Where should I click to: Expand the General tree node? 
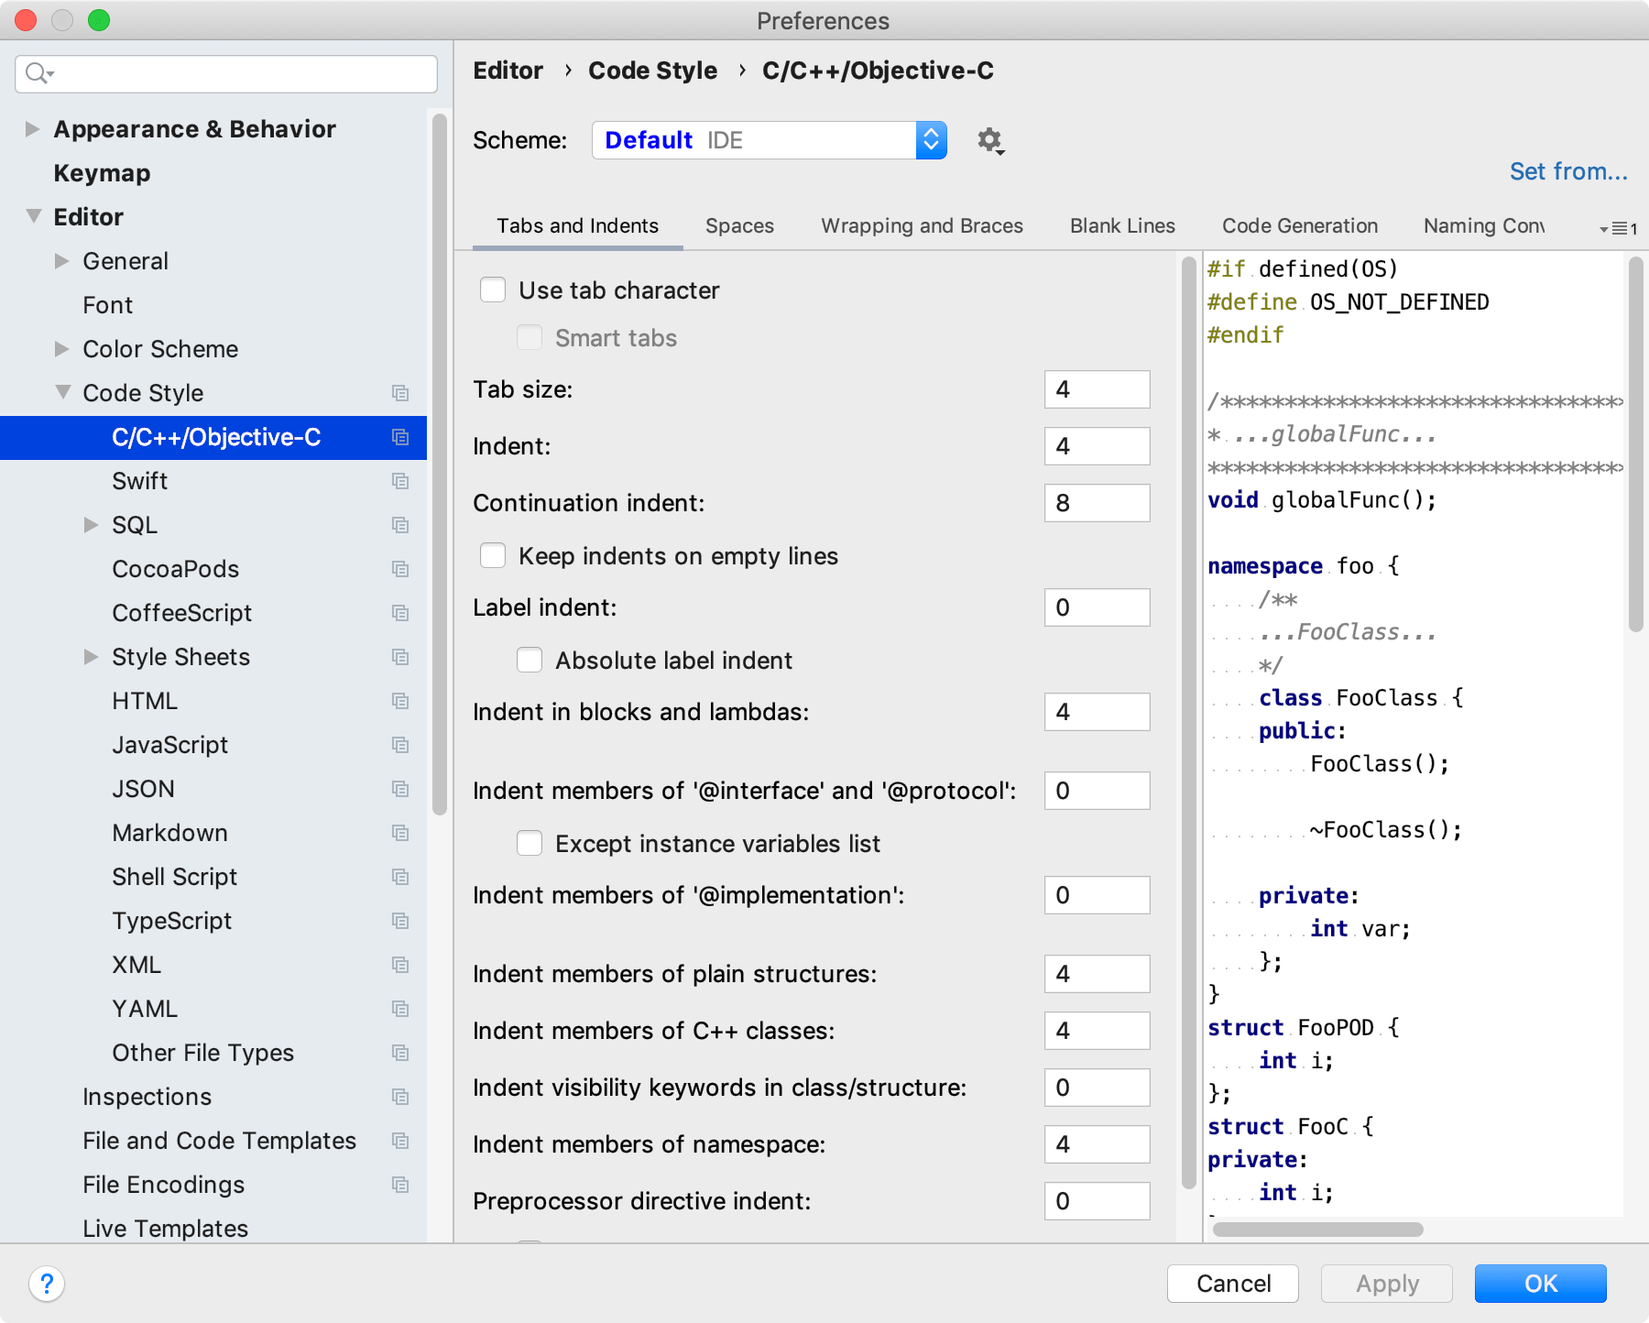61,261
